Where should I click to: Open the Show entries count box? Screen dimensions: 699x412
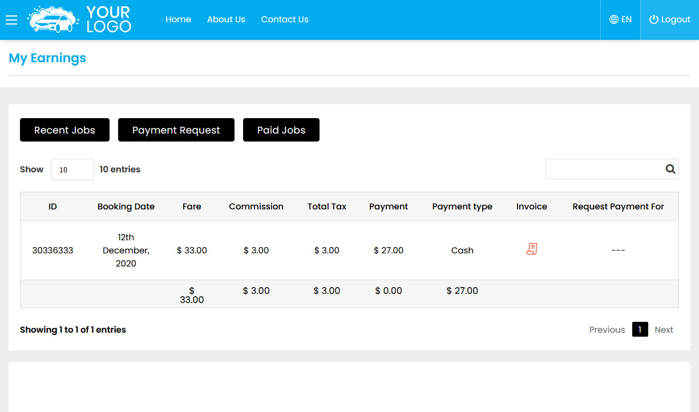click(72, 169)
